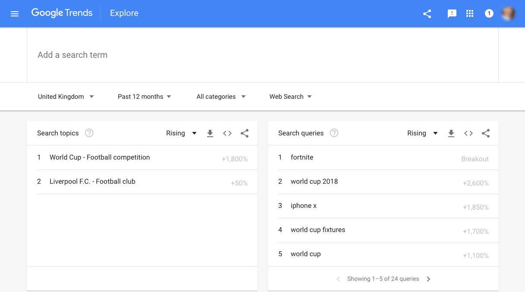Click the share icon in header
The width and height of the screenshot is (525, 292).
(427, 14)
